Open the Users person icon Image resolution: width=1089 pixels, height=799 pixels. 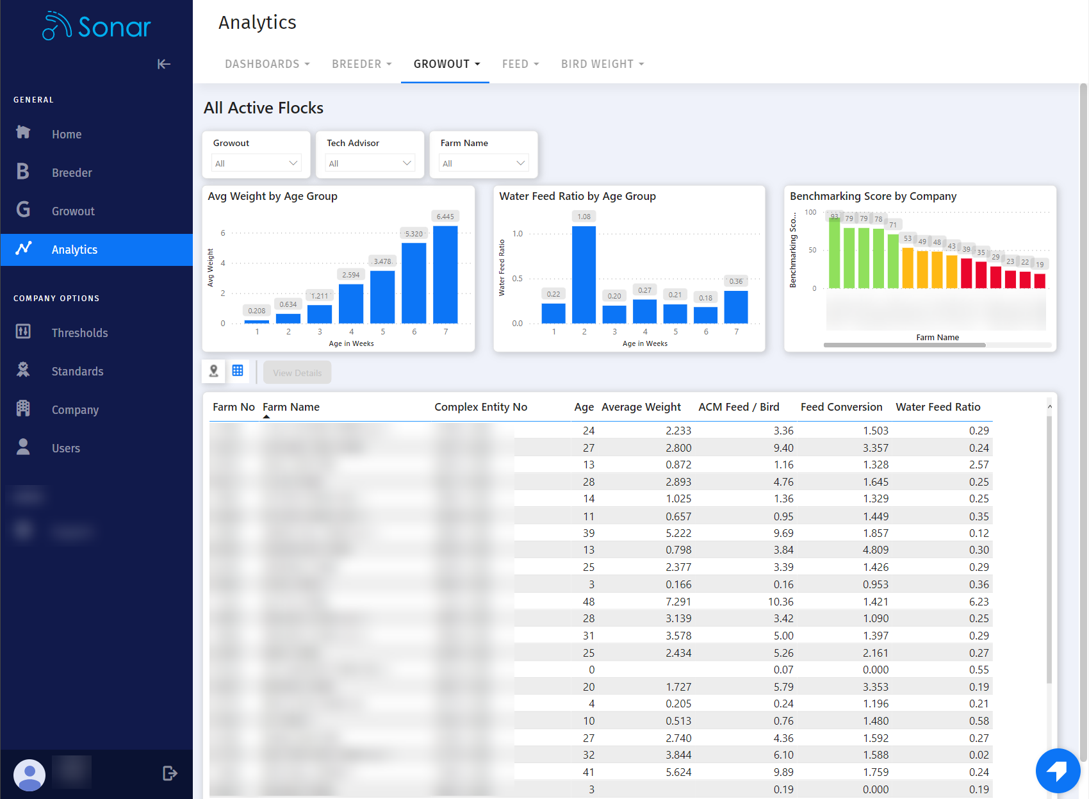23,447
